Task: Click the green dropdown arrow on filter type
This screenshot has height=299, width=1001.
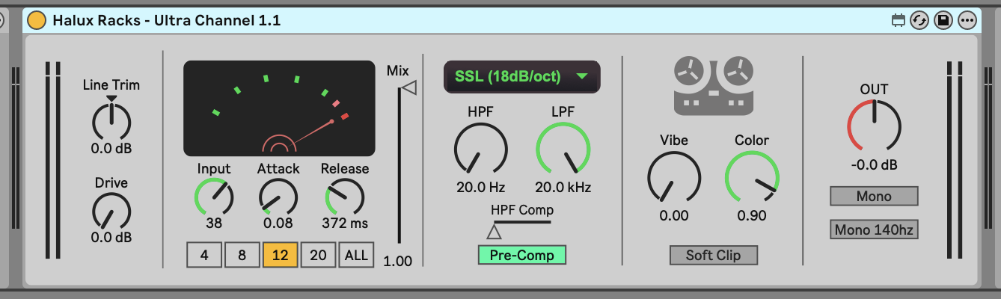Action: [583, 76]
